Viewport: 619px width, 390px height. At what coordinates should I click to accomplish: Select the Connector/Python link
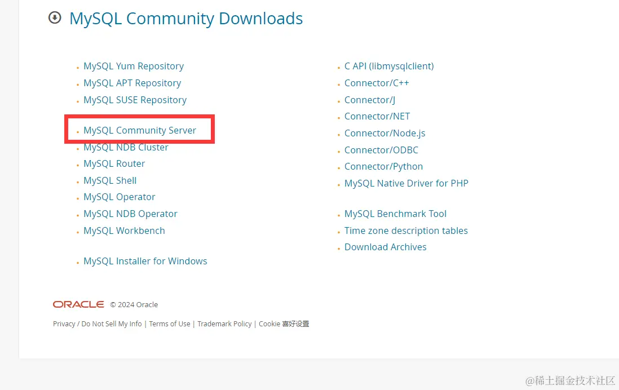pyautogui.click(x=383, y=166)
